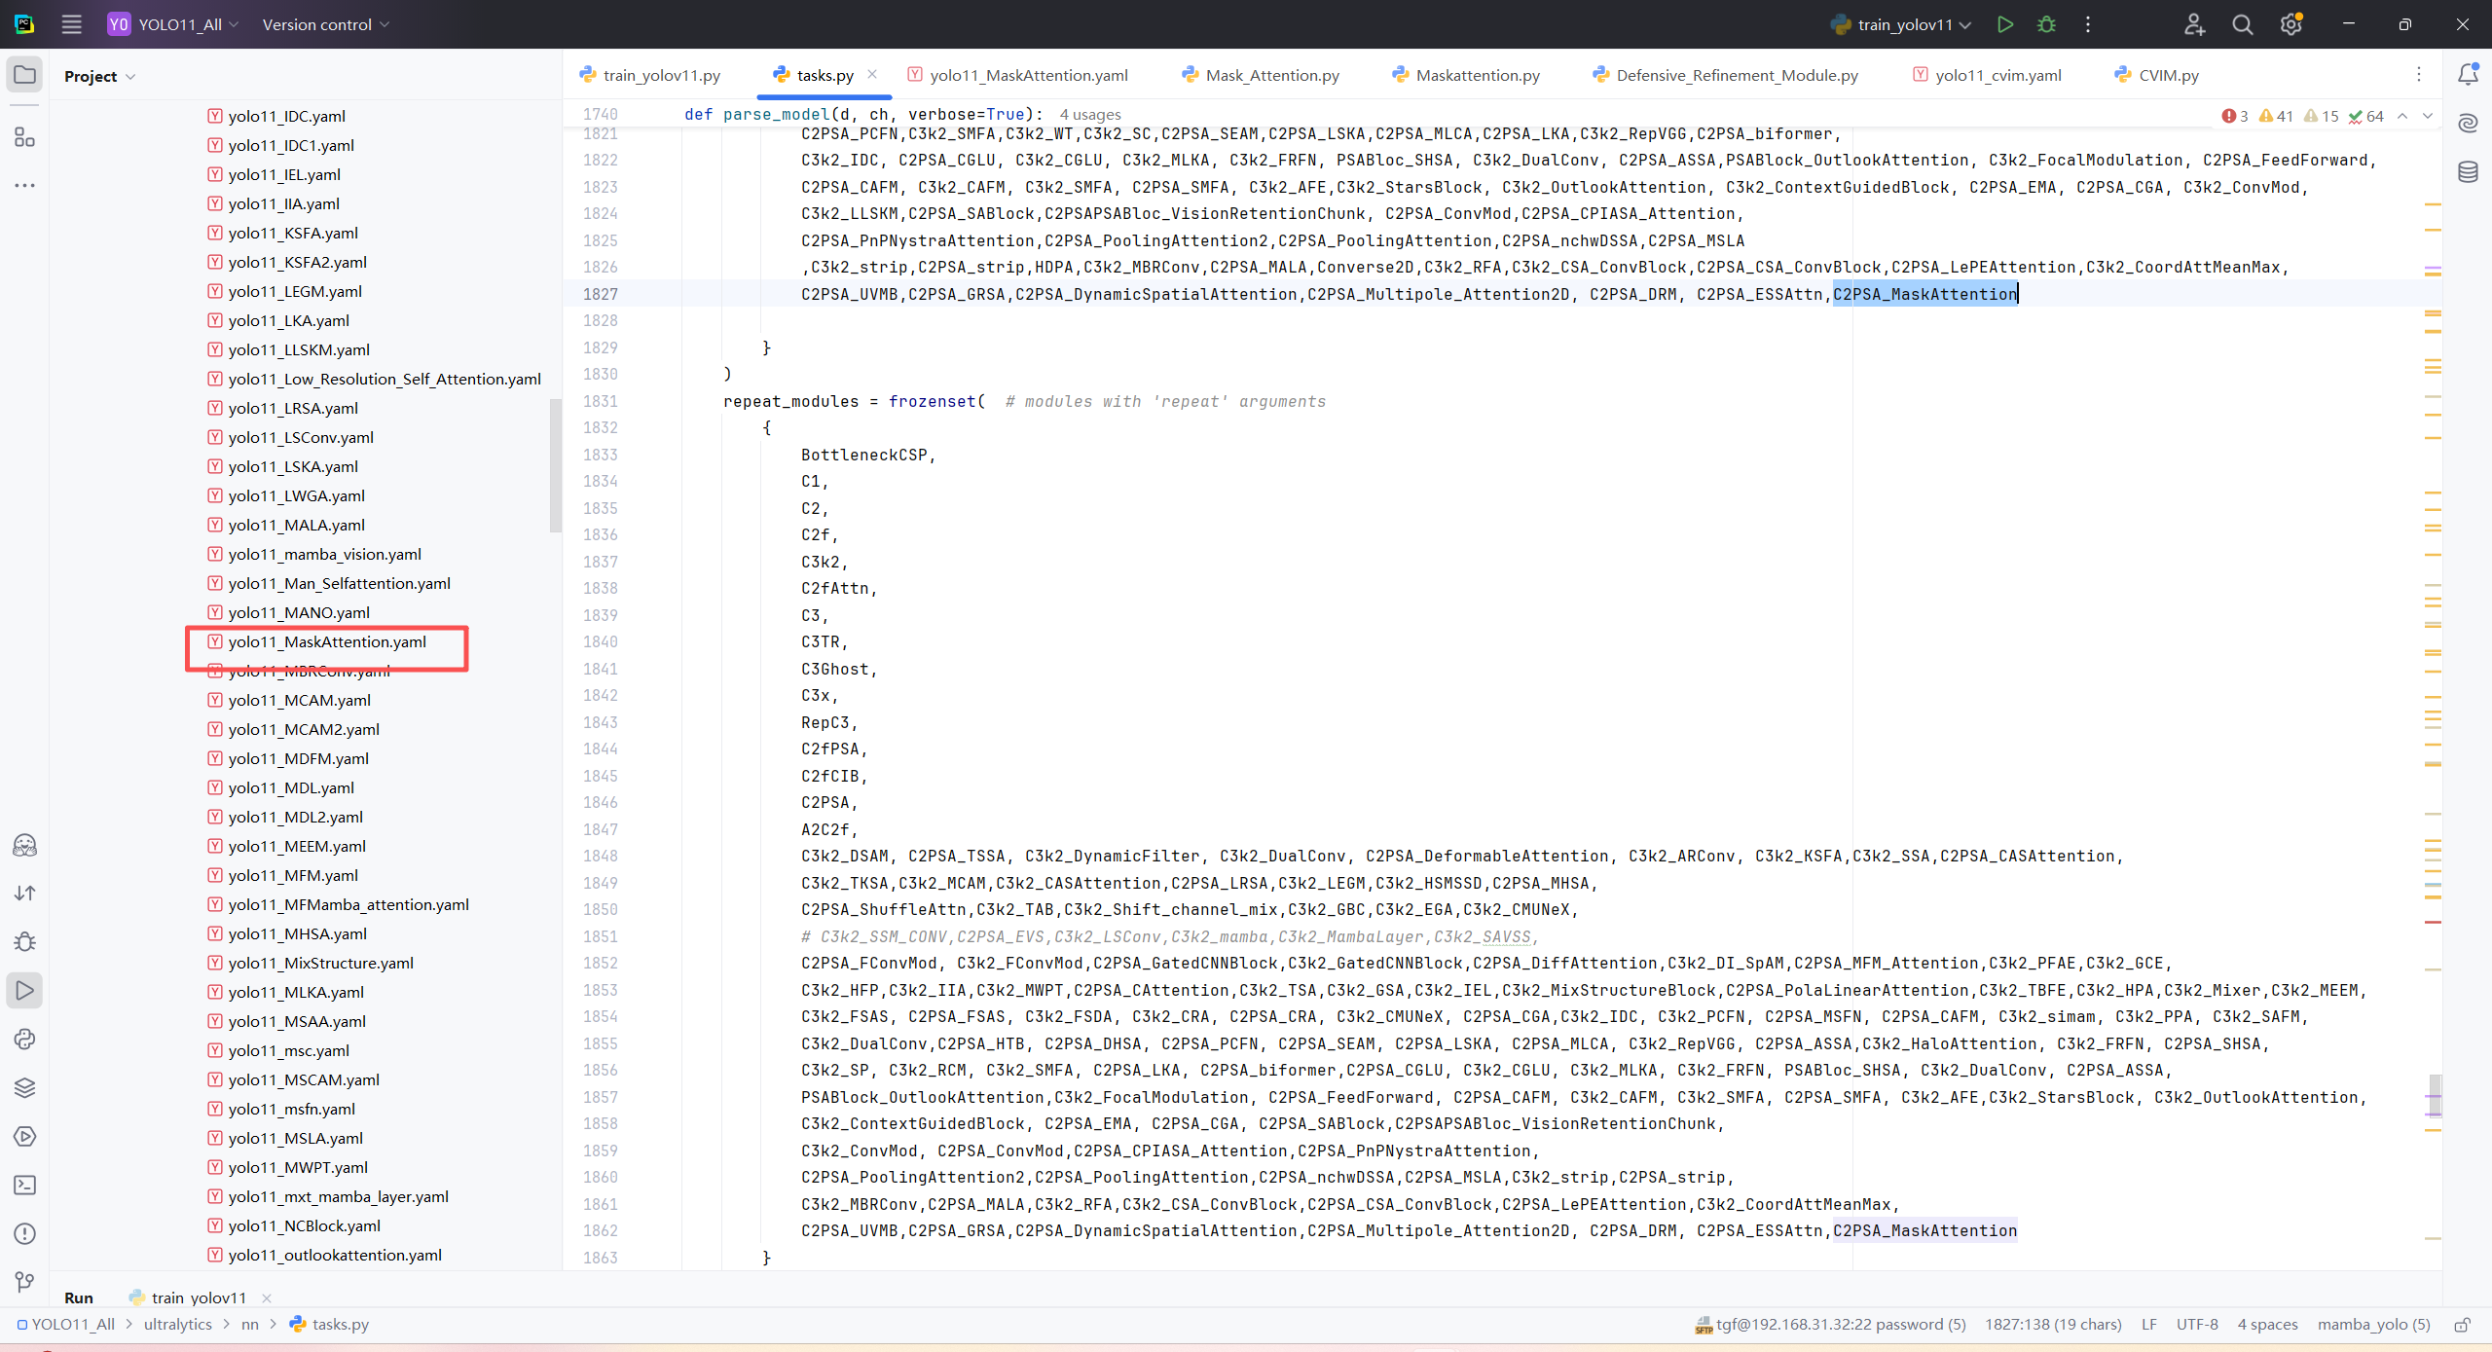Click ultralytics in the breadcrumb path
Screen dimensions: 2492x1352
coord(177,1325)
